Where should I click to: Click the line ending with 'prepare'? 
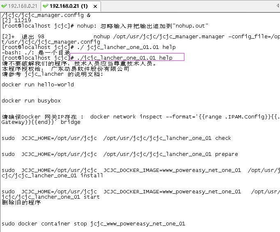point(120,154)
